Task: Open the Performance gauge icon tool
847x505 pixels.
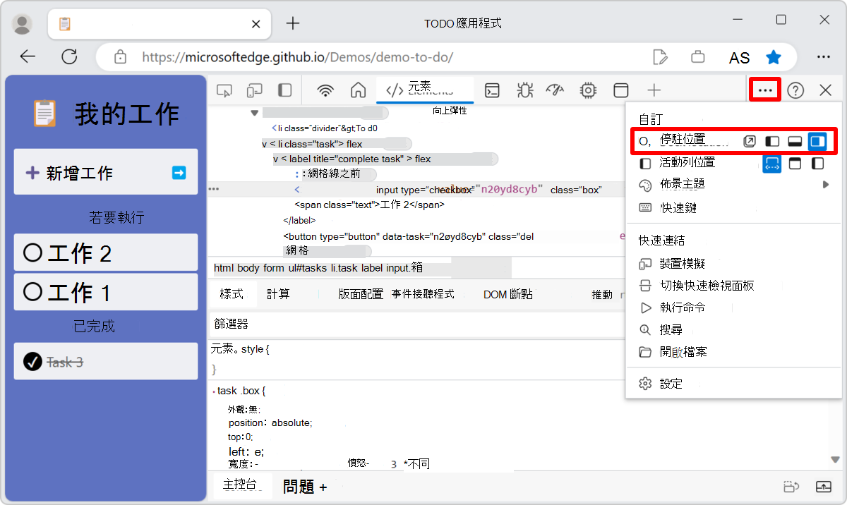Action: click(x=556, y=90)
